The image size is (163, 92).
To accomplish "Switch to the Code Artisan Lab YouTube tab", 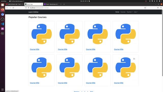I will 15,4.
